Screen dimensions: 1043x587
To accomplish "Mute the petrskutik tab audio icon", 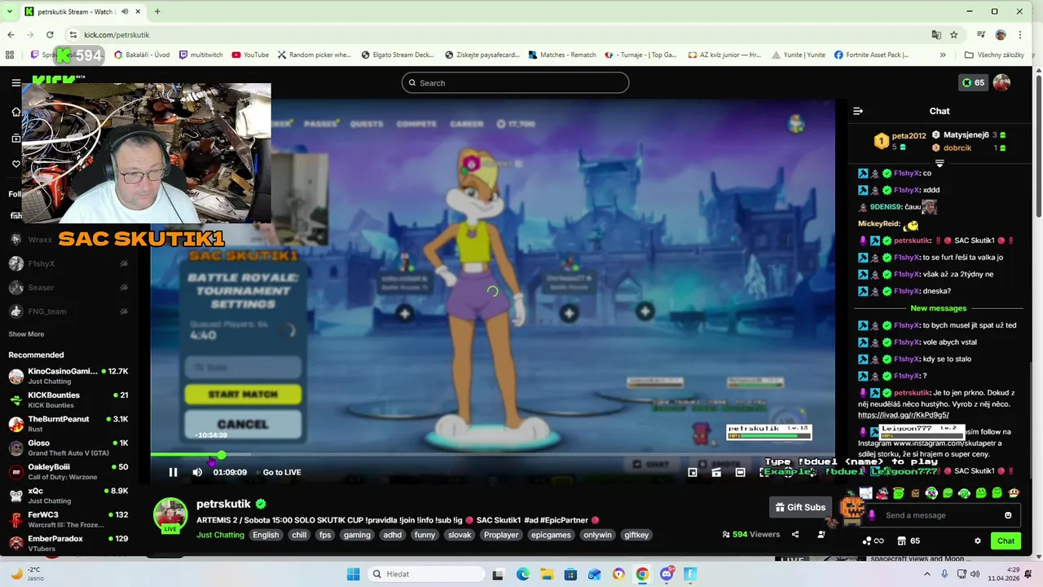I will (125, 11).
